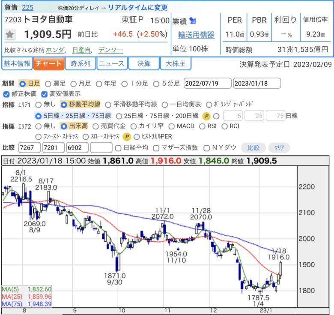Choose the ボリンジャーバンド indicator
The image size is (334, 315).
[209, 105]
